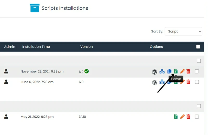This screenshot has width=208, height=135.
Task: Click the Installation Time column header
Action: [36, 47]
